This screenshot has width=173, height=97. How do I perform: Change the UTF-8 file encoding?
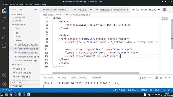click(144, 90)
